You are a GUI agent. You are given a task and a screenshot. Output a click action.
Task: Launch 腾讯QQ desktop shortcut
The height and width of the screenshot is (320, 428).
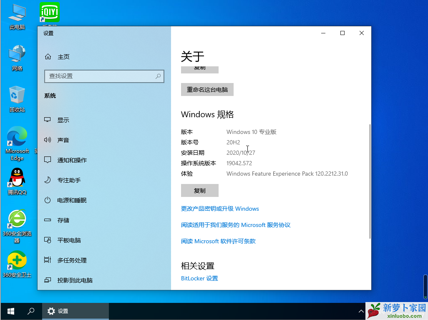(17, 181)
